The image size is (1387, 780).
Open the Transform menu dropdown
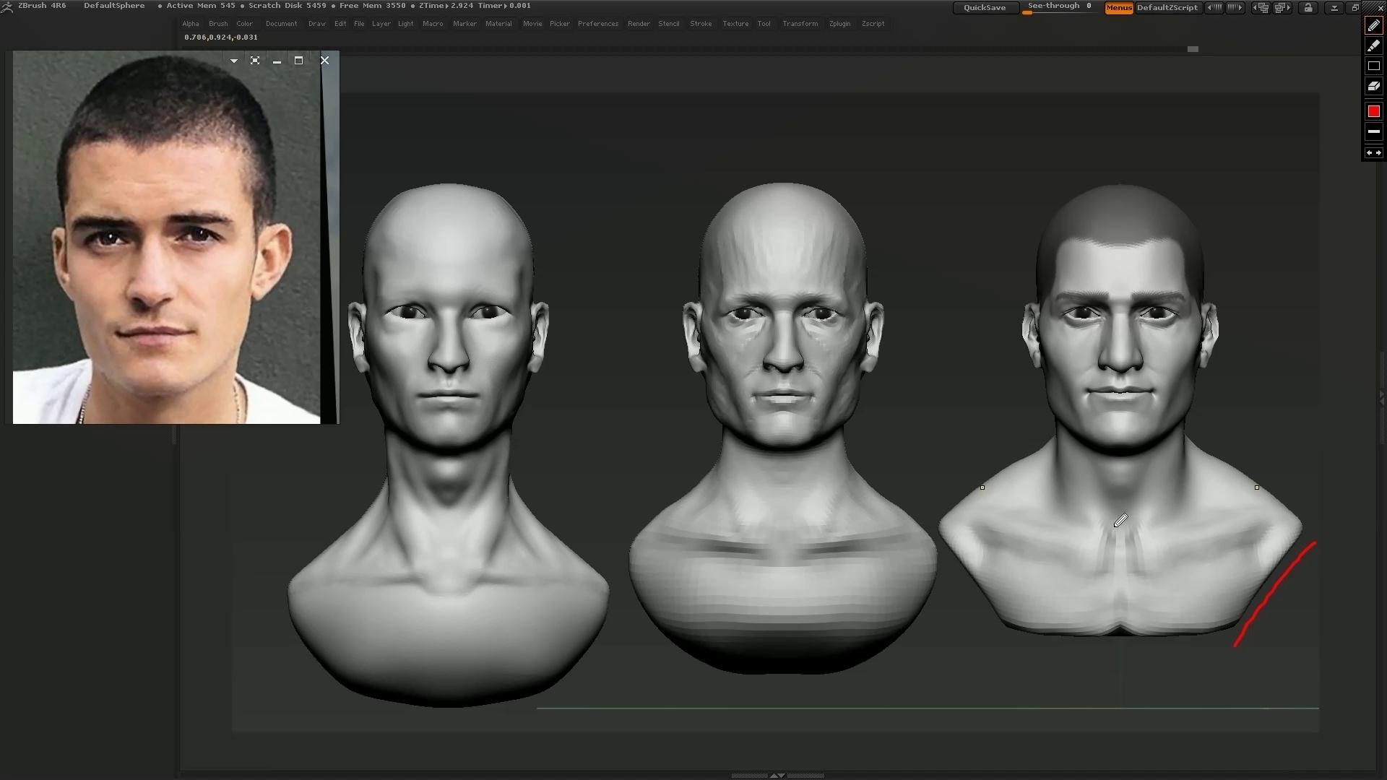pyautogui.click(x=800, y=24)
